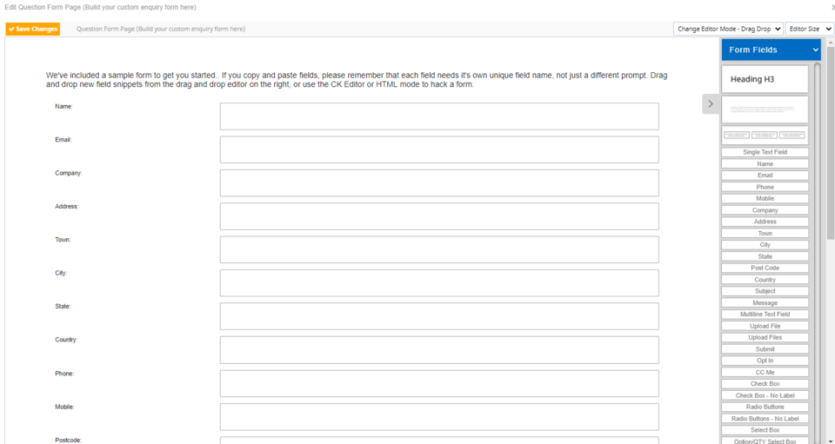Click the orange Save Changes button
Image resolution: width=835 pixels, height=444 pixels.
(x=32, y=30)
